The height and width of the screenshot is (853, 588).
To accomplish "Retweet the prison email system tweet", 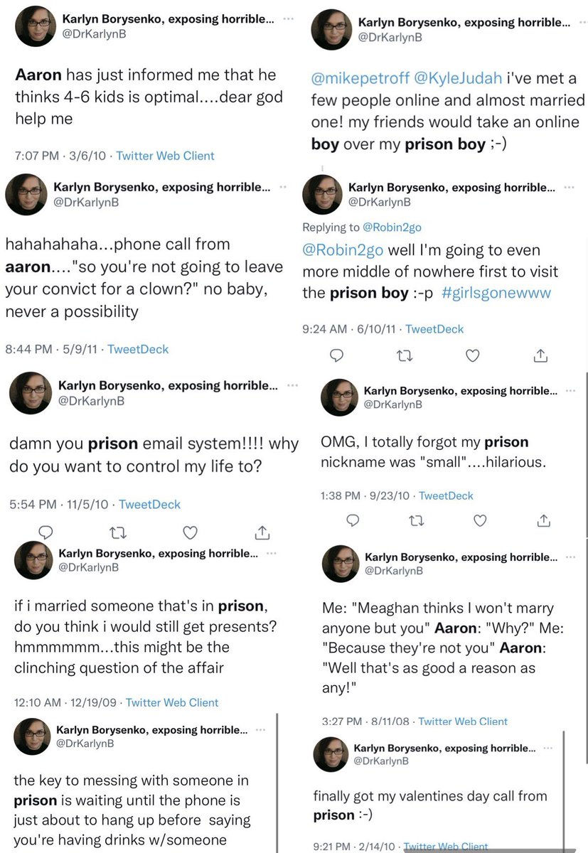I will (x=117, y=532).
